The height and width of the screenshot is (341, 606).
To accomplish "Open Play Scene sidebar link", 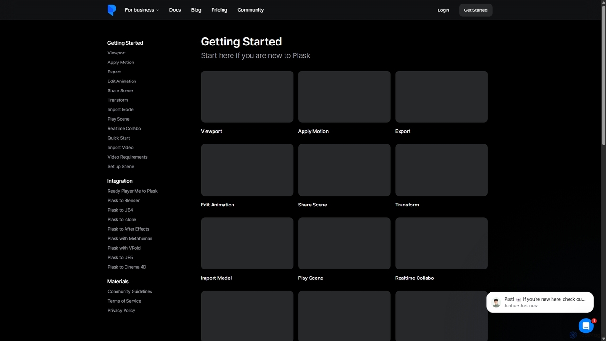I will coord(118,119).
